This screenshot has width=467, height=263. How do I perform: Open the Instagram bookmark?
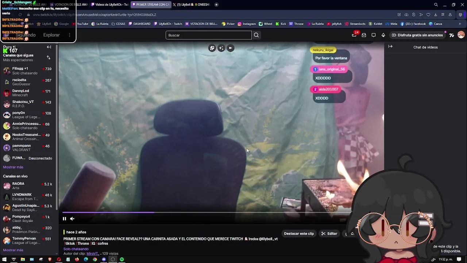point(247,24)
